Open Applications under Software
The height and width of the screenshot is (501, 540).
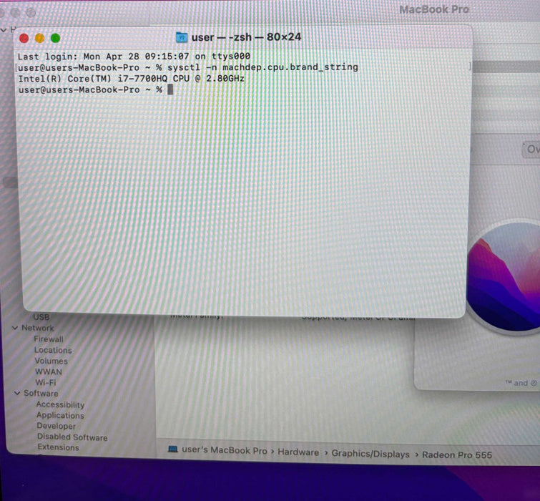(60, 415)
